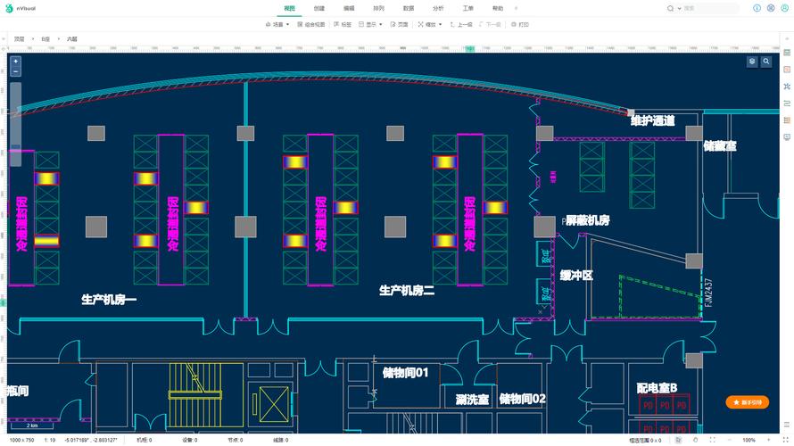Click the vertical zoom slider on canvas
This screenshot has width=794, height=446.
[x=16, y=124]
